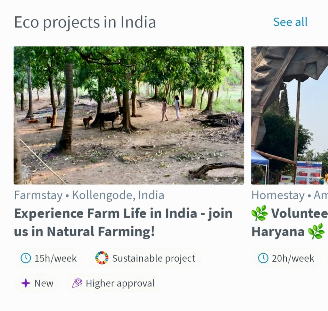Click the clock icon next to 20h/week
328x311 pixels.
[263, 258]
